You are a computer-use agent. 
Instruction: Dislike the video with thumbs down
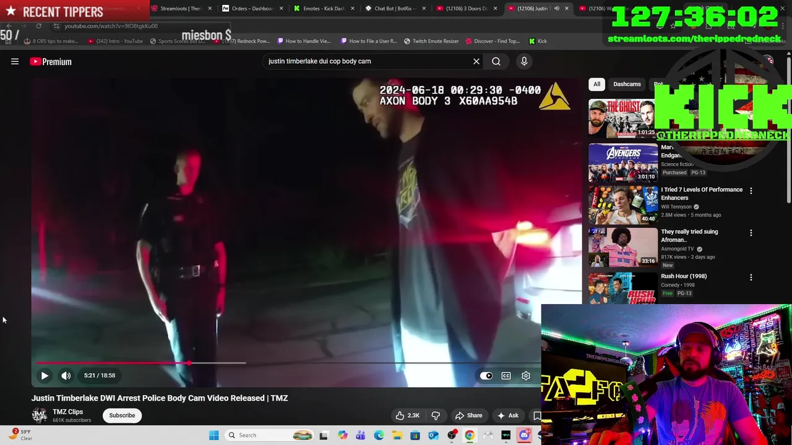pyautogui.click(x=436, y=415)
